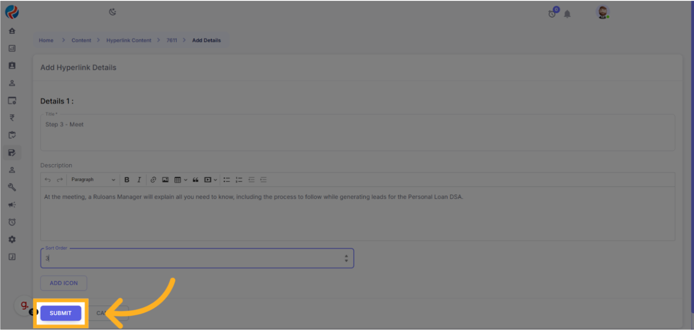Click the rupee icon in sidebar
694x330 pixels.
pyautogui.click(x=12, y=118)
